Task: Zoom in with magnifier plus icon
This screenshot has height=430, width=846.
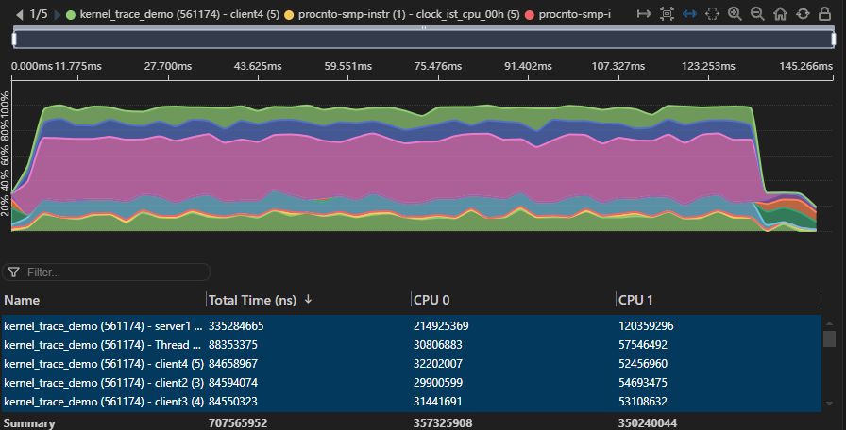Action: pos(736,14)
